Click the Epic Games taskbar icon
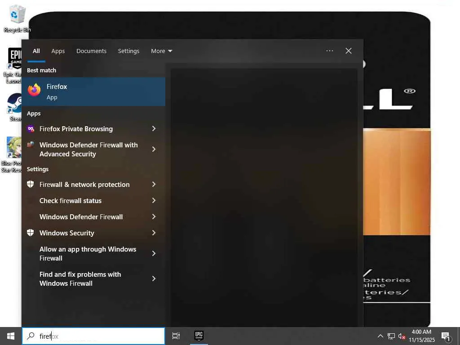Image resolution: width=460 pixels, height=345 pixels. coord(199,336)
